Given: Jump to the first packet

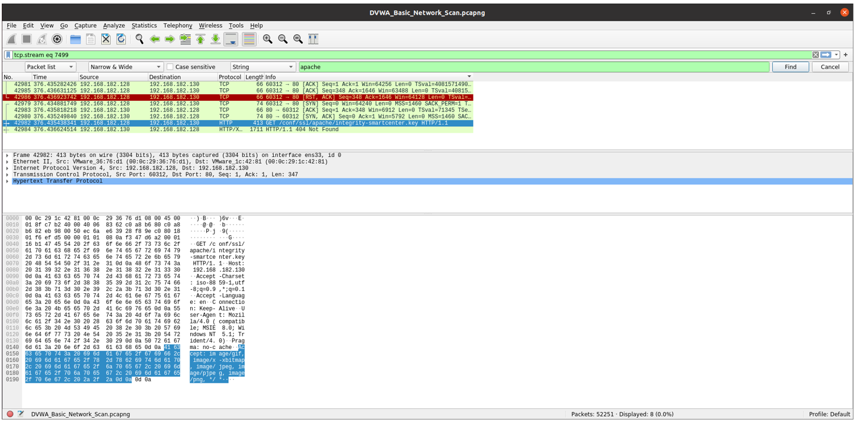Looking at the screenshot, I should (200, 39).
